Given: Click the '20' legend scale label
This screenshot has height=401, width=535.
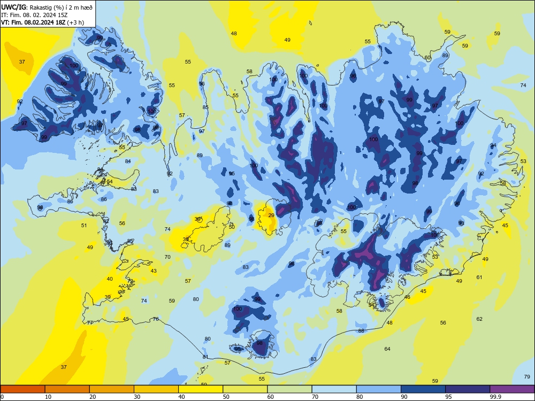Looking at the screenshot, I should tap(93, 397).
